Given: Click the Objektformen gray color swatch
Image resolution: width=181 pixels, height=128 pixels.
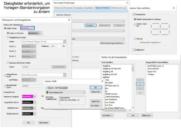Looking at the screenshot, I should click(28, 108).
